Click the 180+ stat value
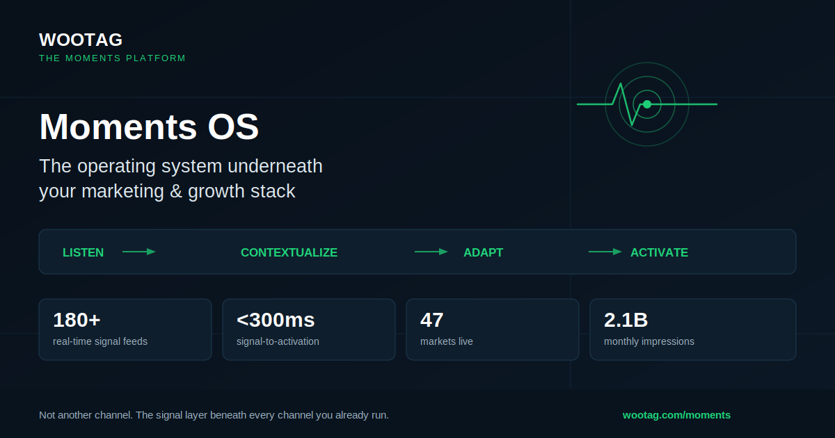The width and height of the screenshot is (835, 438). click(x=77, y=320)
